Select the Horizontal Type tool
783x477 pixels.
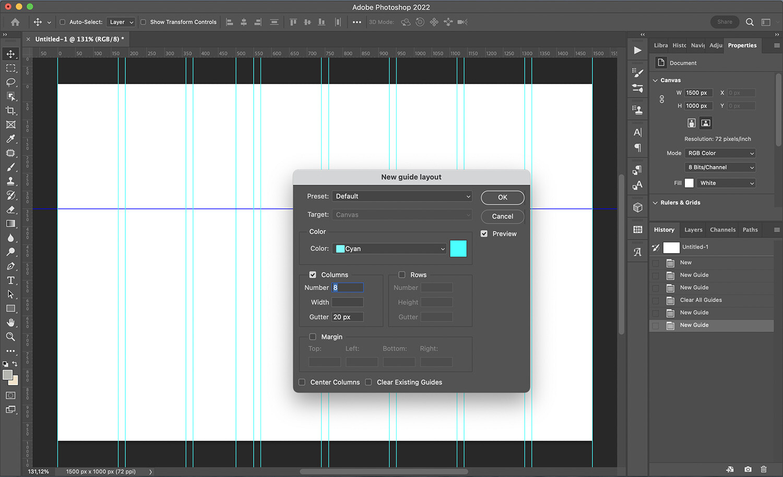(x=11, y=280)
